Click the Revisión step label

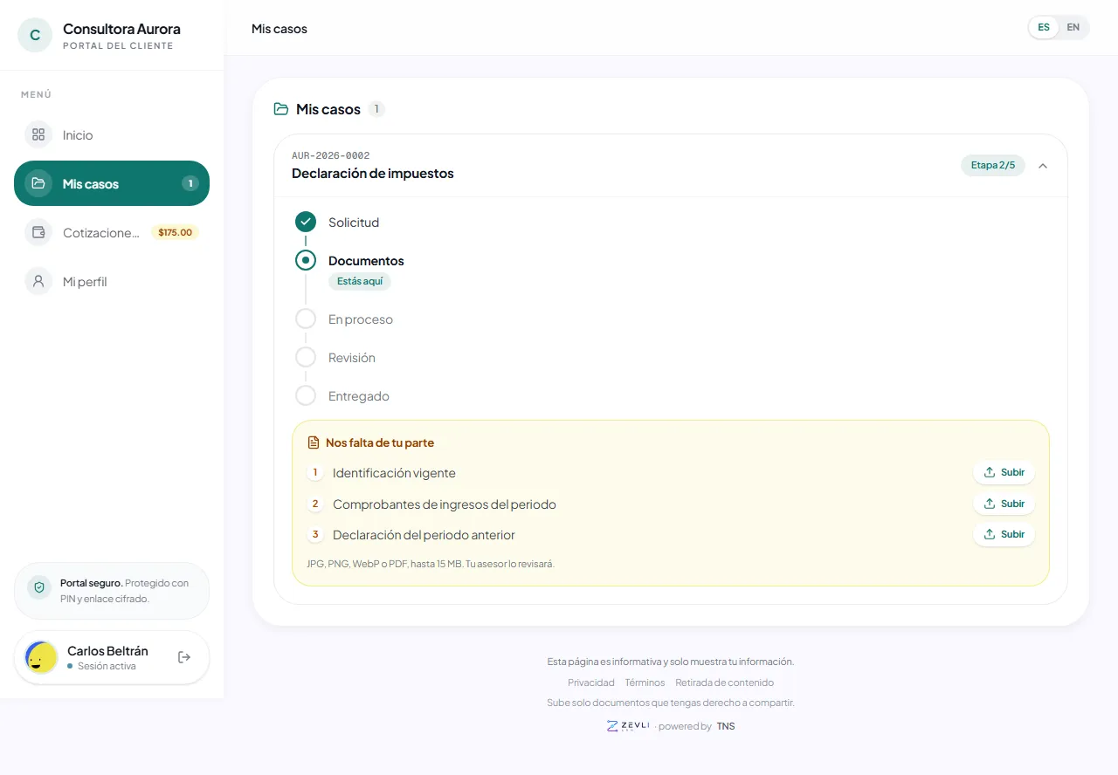[352, 358]
